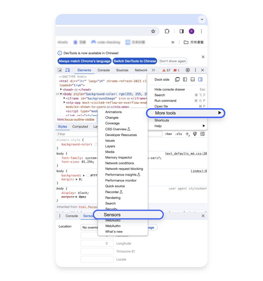Image resolution: width=263 pixels, height=281 pixels.
Task: Click the Longitude input field
Action: pyautogui.click(x=97, y=243)
